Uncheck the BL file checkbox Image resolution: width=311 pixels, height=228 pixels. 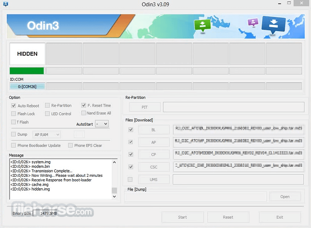coord(131,130)
